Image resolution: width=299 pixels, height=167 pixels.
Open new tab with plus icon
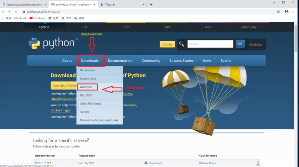151,4
